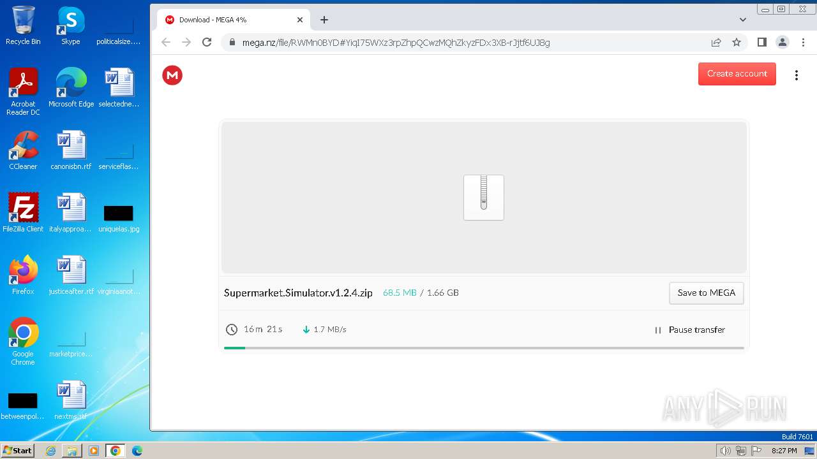Open Edge from the taskbar

[137, 451]
